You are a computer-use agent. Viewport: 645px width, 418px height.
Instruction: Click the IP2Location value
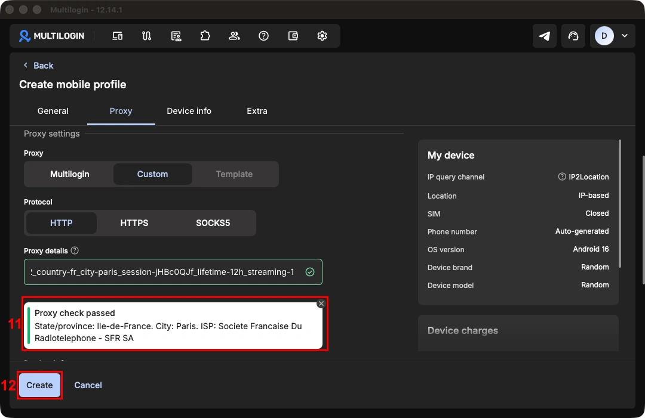coord(589,177)
